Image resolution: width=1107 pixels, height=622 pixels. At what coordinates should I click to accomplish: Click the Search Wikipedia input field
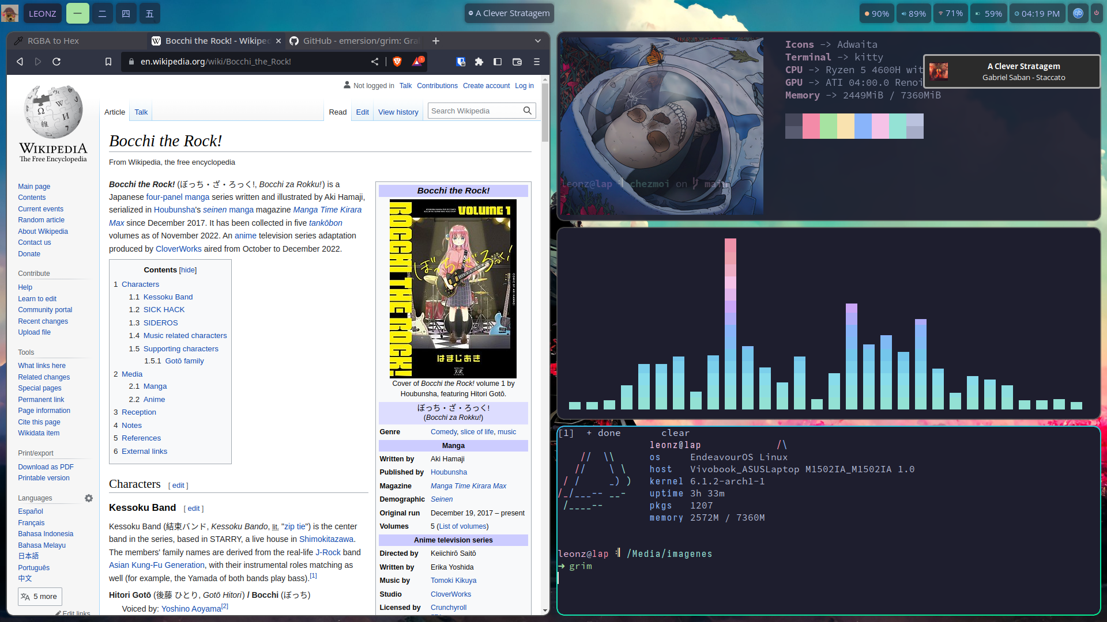pos(475,111)
